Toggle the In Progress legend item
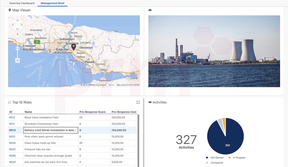Viewport: 288px width, 167px height. click(239, 158)
